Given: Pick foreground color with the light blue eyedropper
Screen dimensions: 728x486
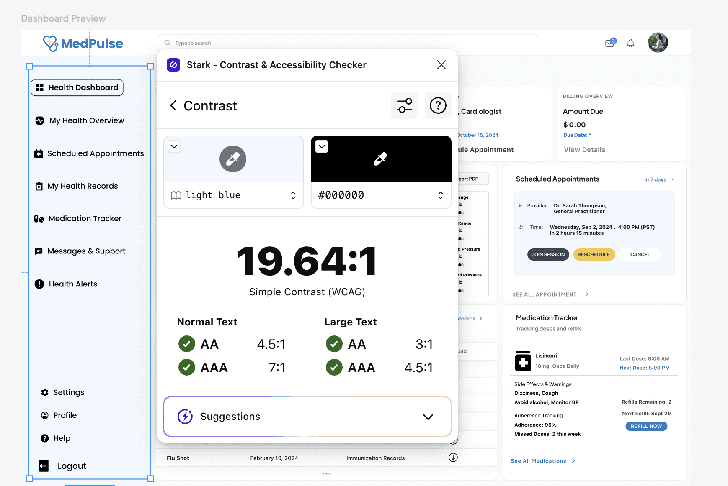Looking at the screenshot, I should tap(233, 159).
